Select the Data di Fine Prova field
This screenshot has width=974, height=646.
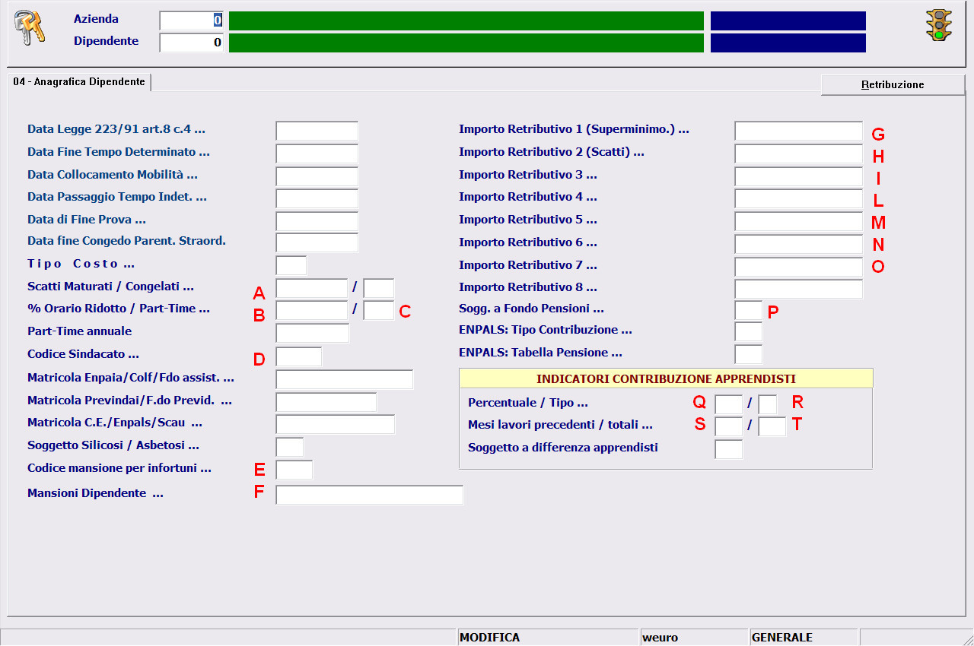tap(317, 221)
